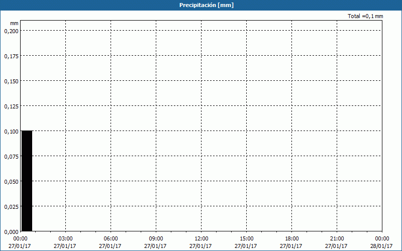Click the mm unit label above y-axis
This screenshot has width=402, height=251.
click(15, 23)
